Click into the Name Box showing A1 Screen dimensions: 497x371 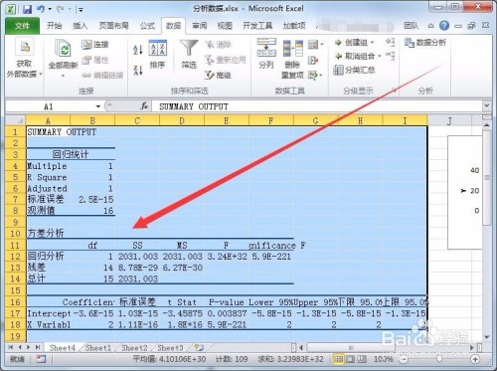tap(50, 106)
